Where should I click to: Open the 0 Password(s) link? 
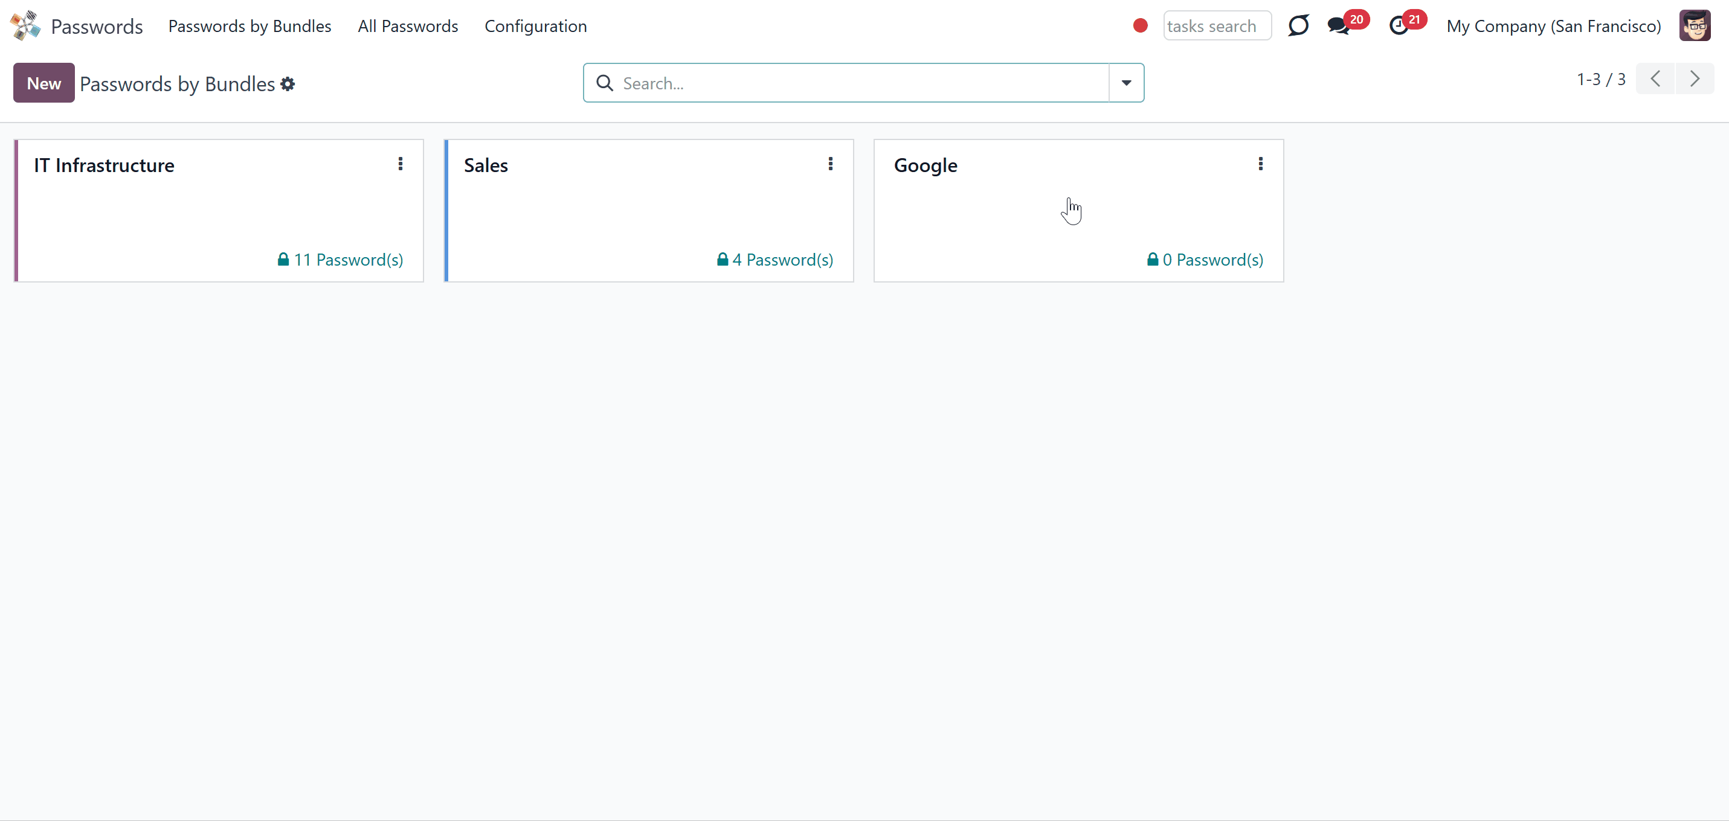[1205, 260]
